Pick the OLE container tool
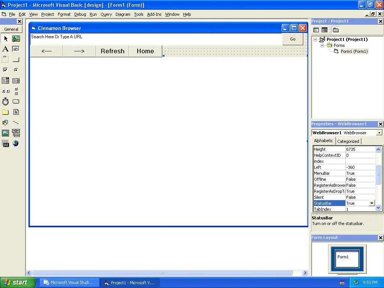The height and width of the screenshot is (288, 384). [x=5, y=144]
